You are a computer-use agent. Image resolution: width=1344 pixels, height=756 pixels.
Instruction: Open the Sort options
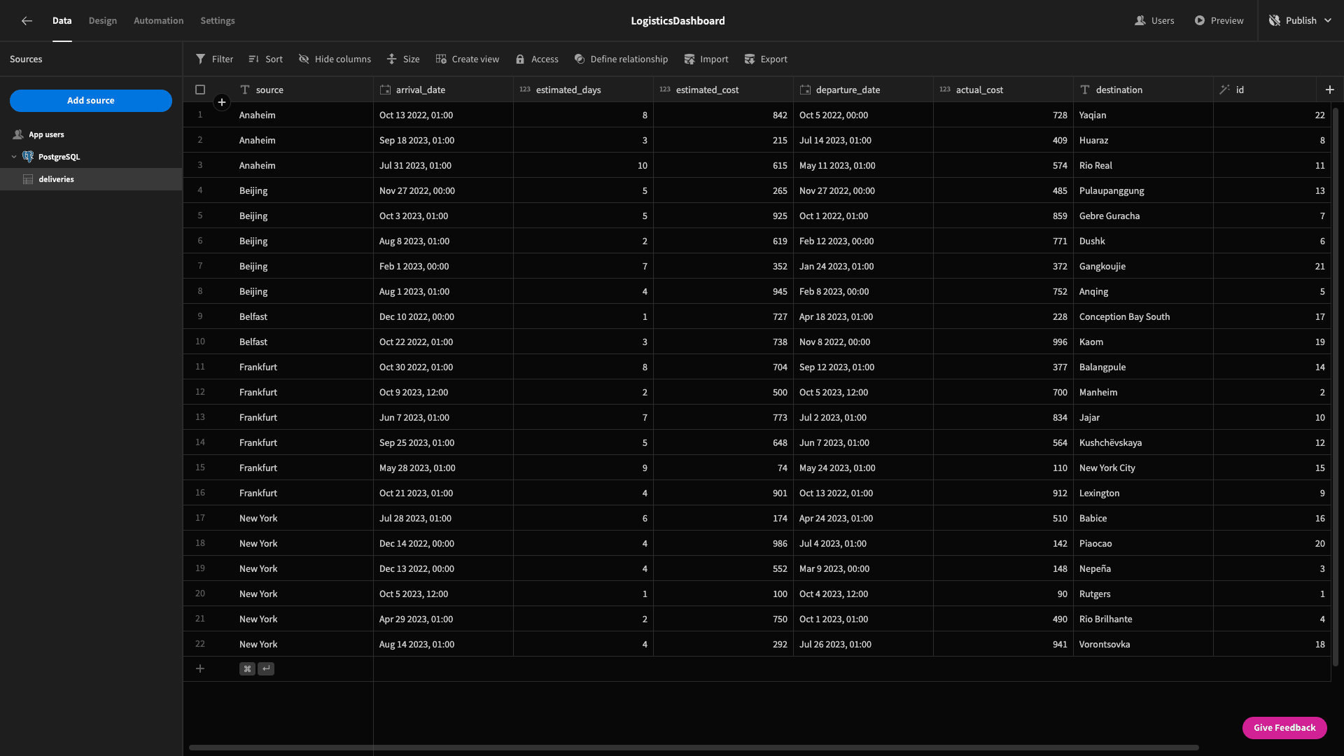[x=266, y=59]
